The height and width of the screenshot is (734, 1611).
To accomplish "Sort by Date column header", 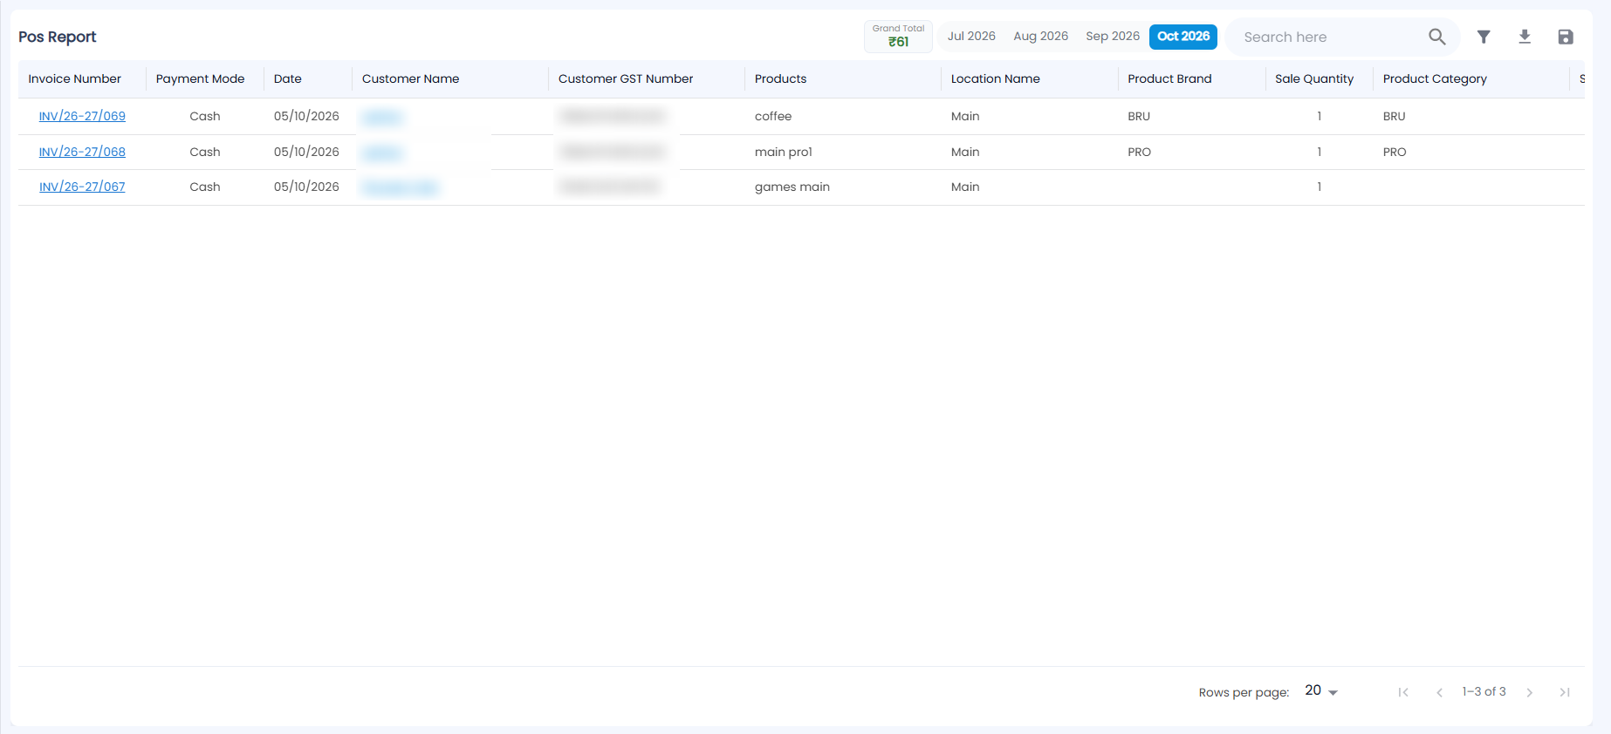I will [x=288, y=78].
